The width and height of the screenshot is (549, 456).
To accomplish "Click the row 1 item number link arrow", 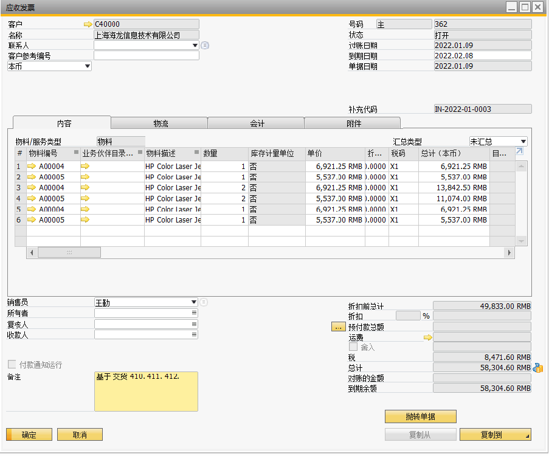I will pyautogui.click(x=32, y=167).
